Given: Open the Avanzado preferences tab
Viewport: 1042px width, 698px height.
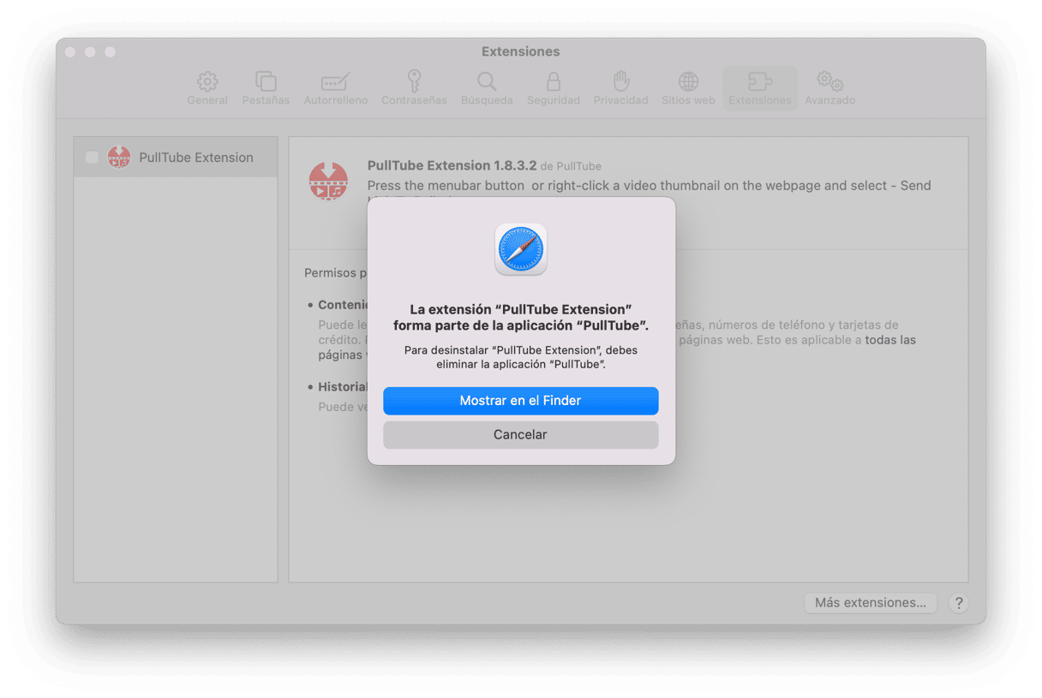Looking at the screenshot, I should (x=829, y=89).
